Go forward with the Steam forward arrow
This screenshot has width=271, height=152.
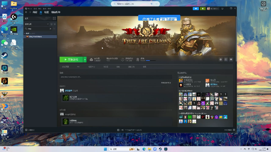pyautogui.click(x=30, y=12)
